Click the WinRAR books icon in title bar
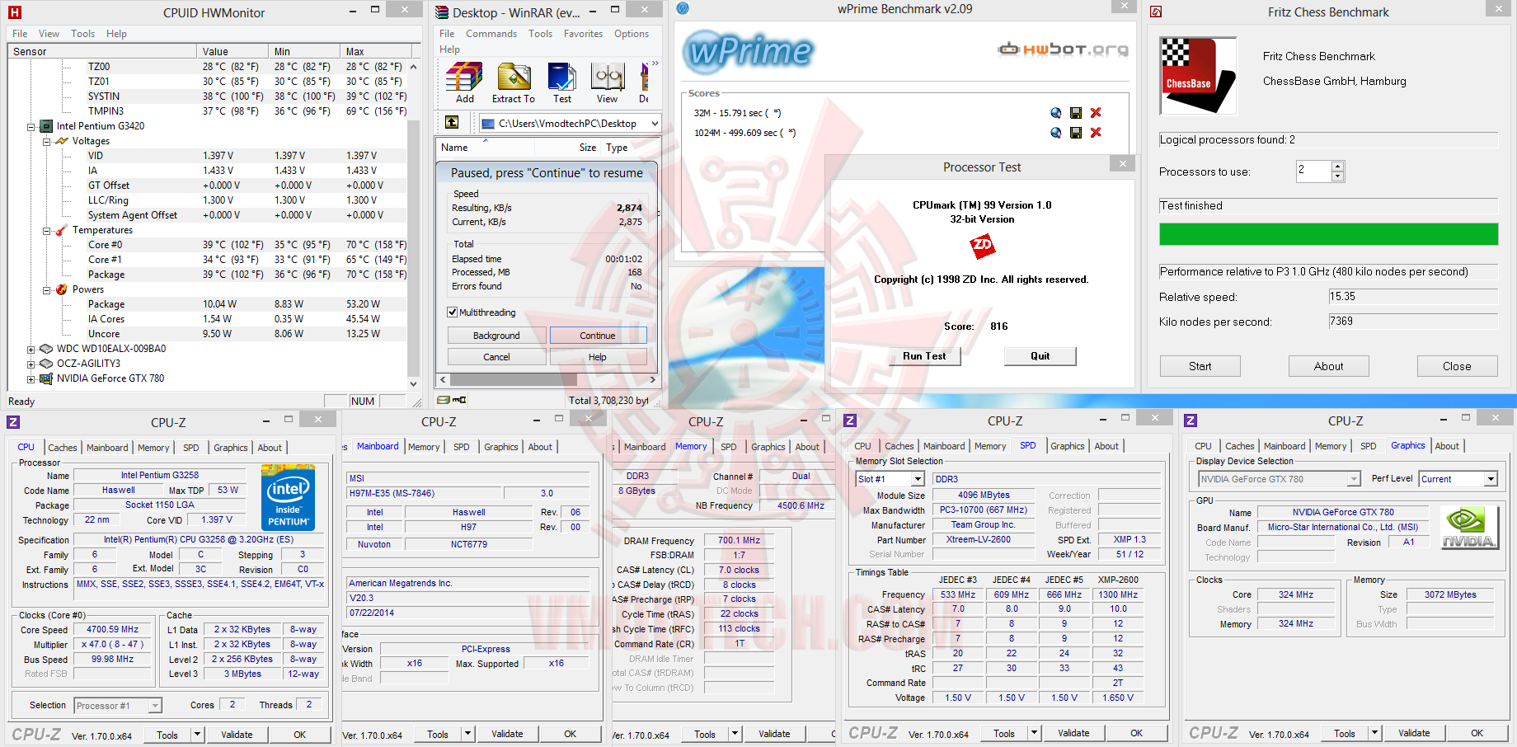 (442, 12)
